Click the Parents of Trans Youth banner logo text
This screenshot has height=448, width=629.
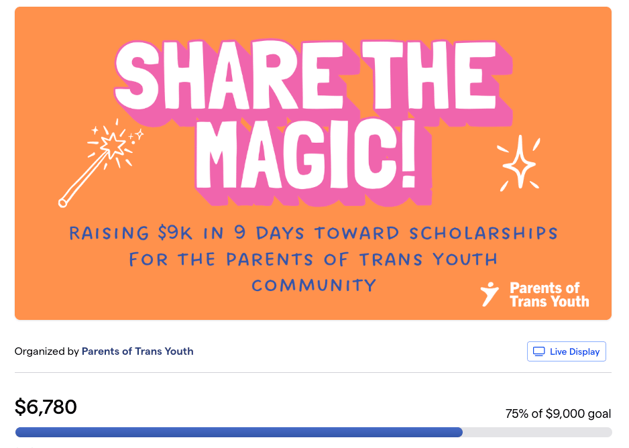pyautogui.click(x=549, y=294)
